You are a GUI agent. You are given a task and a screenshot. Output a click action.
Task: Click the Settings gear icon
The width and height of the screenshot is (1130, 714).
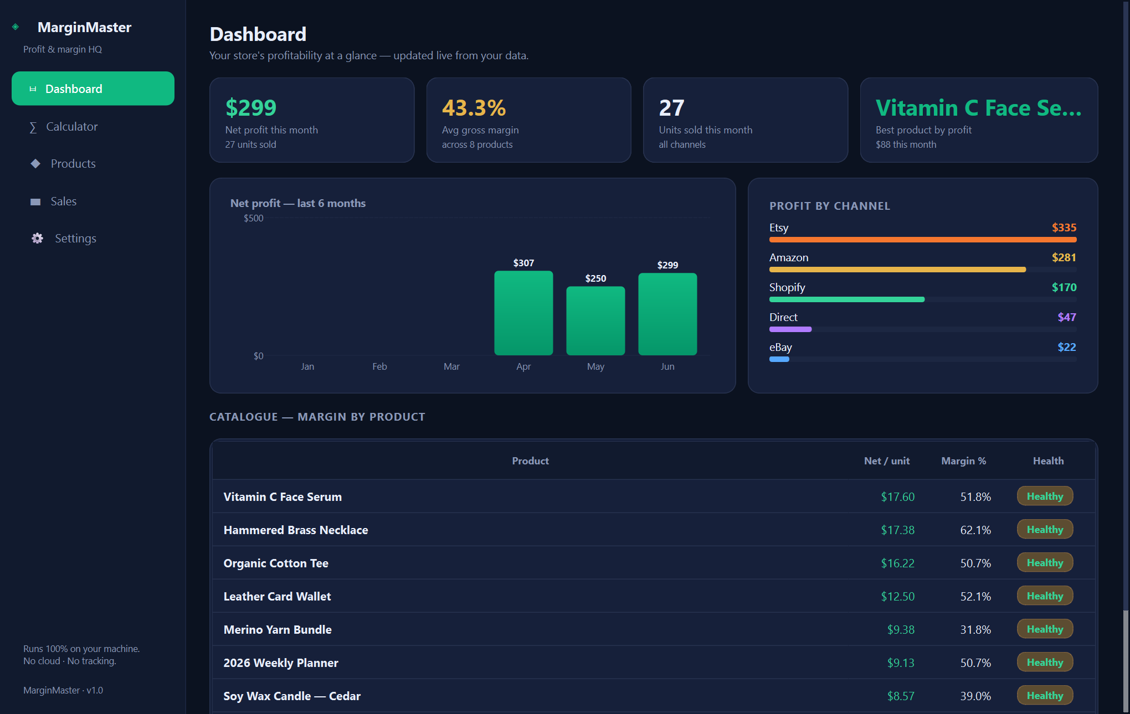[x=37, y=238]
